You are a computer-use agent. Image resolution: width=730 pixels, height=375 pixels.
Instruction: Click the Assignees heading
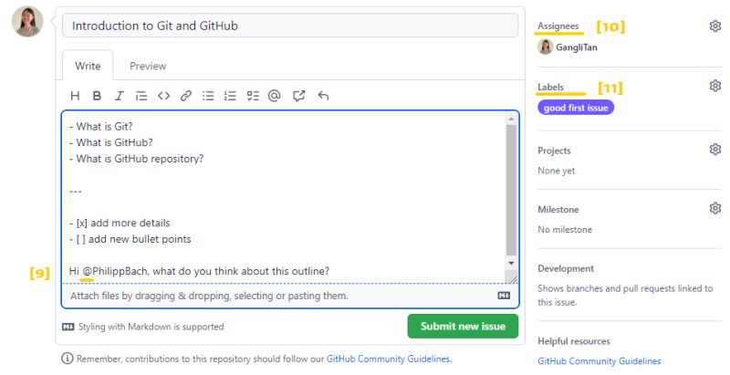tap(558, 26)
